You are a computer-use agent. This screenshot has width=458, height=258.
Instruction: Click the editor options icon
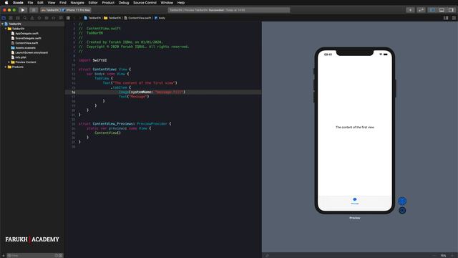click(x=446, y=18)
